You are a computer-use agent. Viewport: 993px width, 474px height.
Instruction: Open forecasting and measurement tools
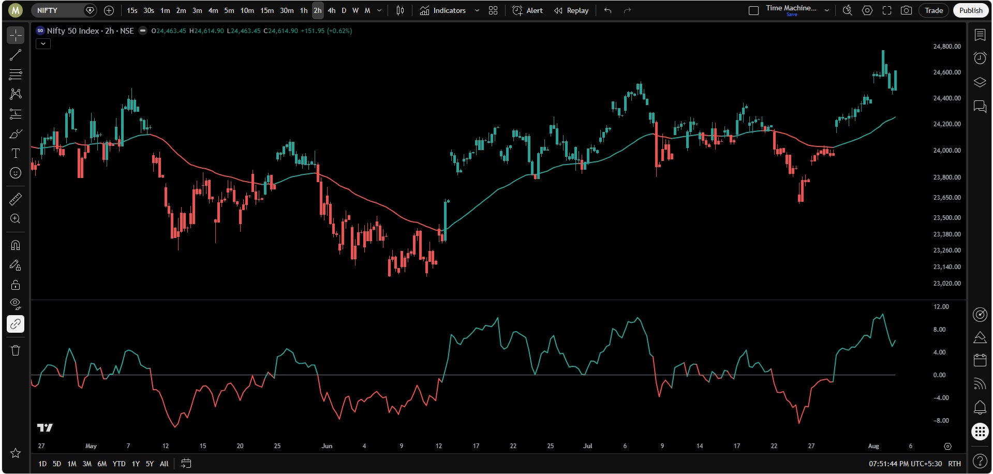pos(16,114)
